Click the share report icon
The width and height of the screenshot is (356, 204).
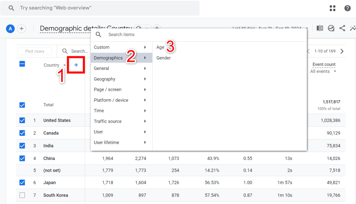(x=342, y=28)
